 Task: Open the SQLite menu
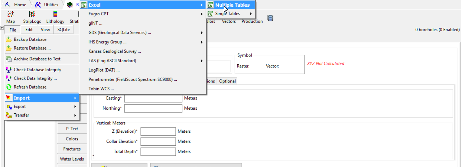pyautogui.click(x=64, y=30)
